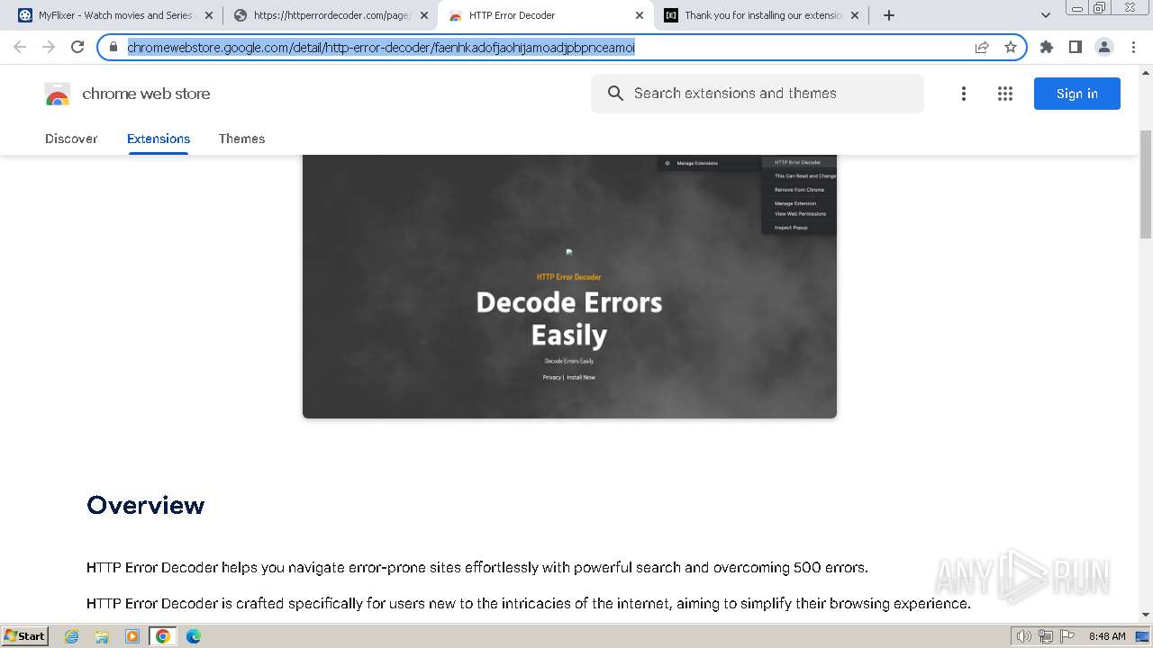Launch Internet Explorer from taskbar
The height and width of the screenshot is (648, 1153).
tap(71, 636)
